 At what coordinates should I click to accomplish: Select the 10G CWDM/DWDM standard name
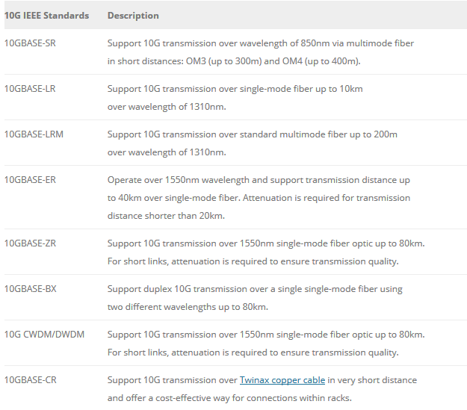click(44, 335)
